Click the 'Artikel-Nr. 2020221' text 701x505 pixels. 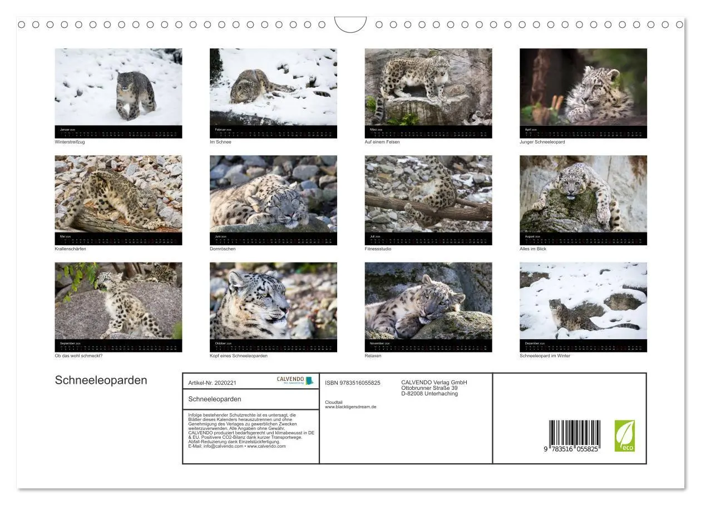tap(213, 383)
